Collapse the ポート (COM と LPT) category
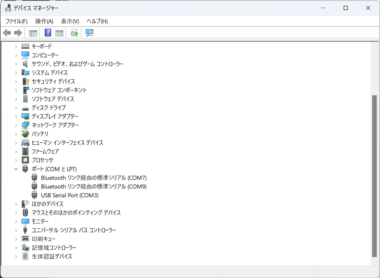The width and height of the screenshot is (380, 278). 16,169
